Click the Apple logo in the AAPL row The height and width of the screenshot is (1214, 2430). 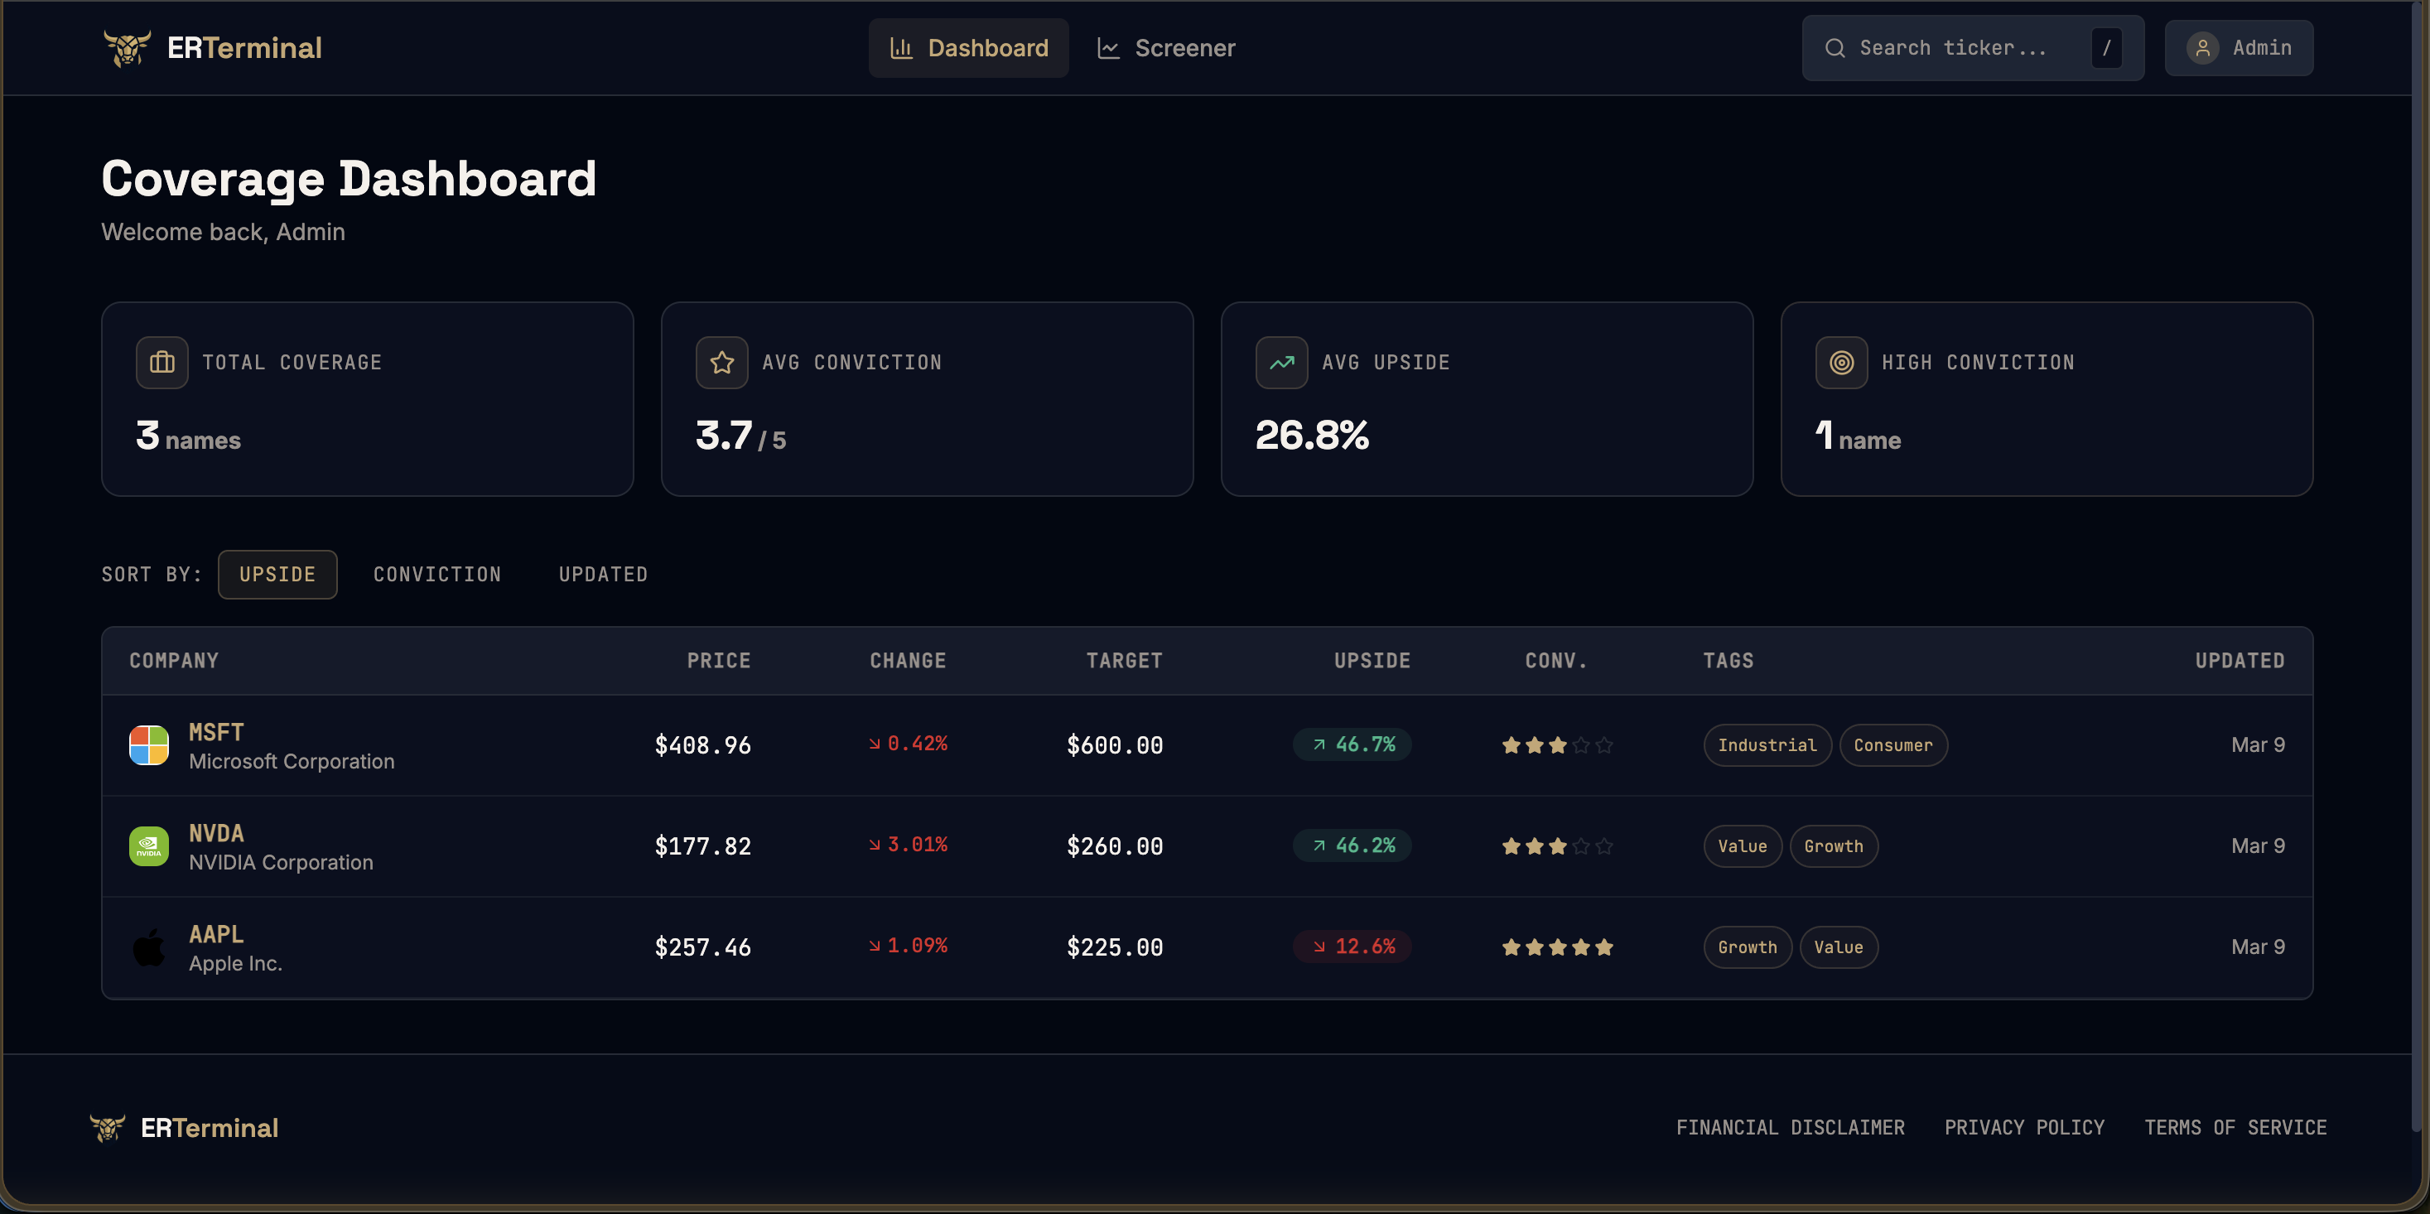tap(148, 947)
